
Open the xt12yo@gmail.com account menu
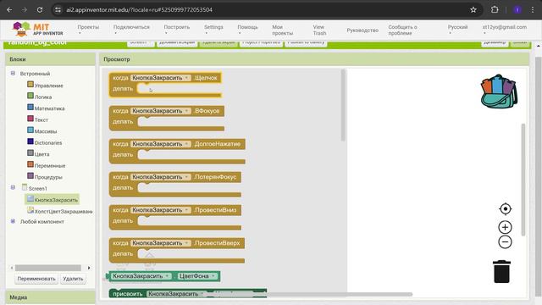505,30
